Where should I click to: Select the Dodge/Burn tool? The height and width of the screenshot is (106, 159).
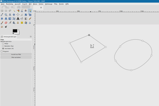coord(6,27)
